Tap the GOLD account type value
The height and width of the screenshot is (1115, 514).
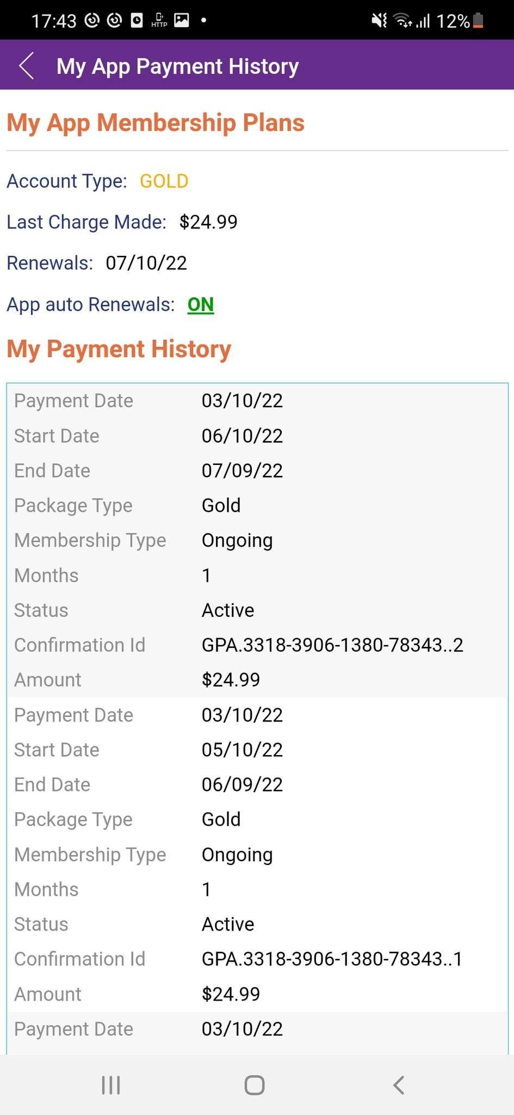(x=164, y=181)
